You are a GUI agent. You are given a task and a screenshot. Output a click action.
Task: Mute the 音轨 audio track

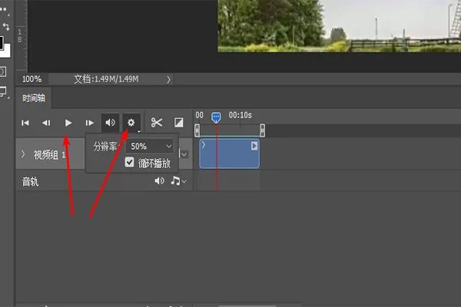point(159,181)
